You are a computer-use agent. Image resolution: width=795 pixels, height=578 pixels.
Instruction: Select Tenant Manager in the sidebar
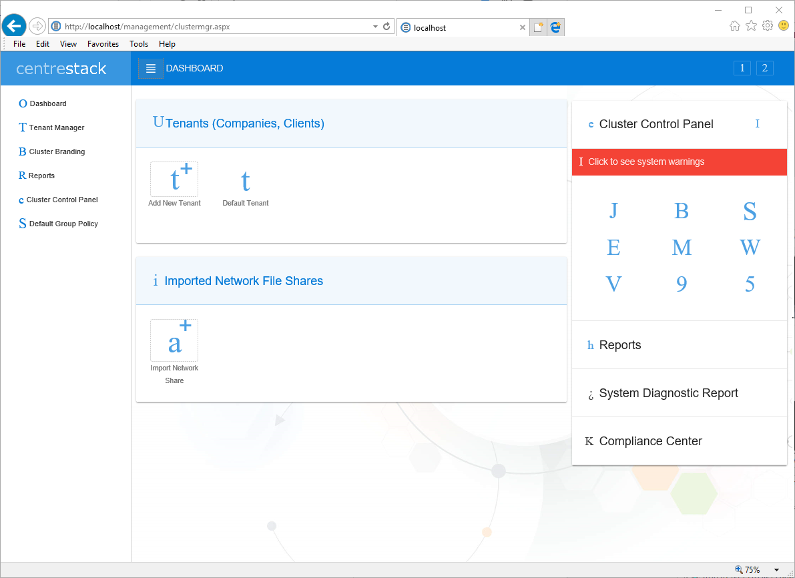(51, 127)
